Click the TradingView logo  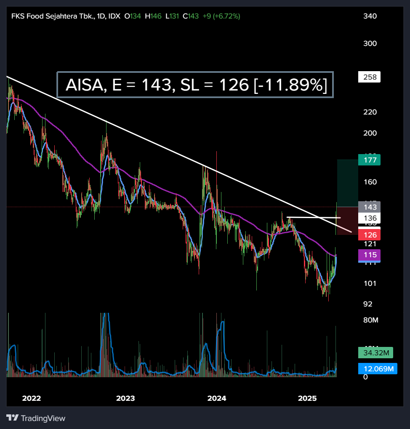(x=35, y=418)
